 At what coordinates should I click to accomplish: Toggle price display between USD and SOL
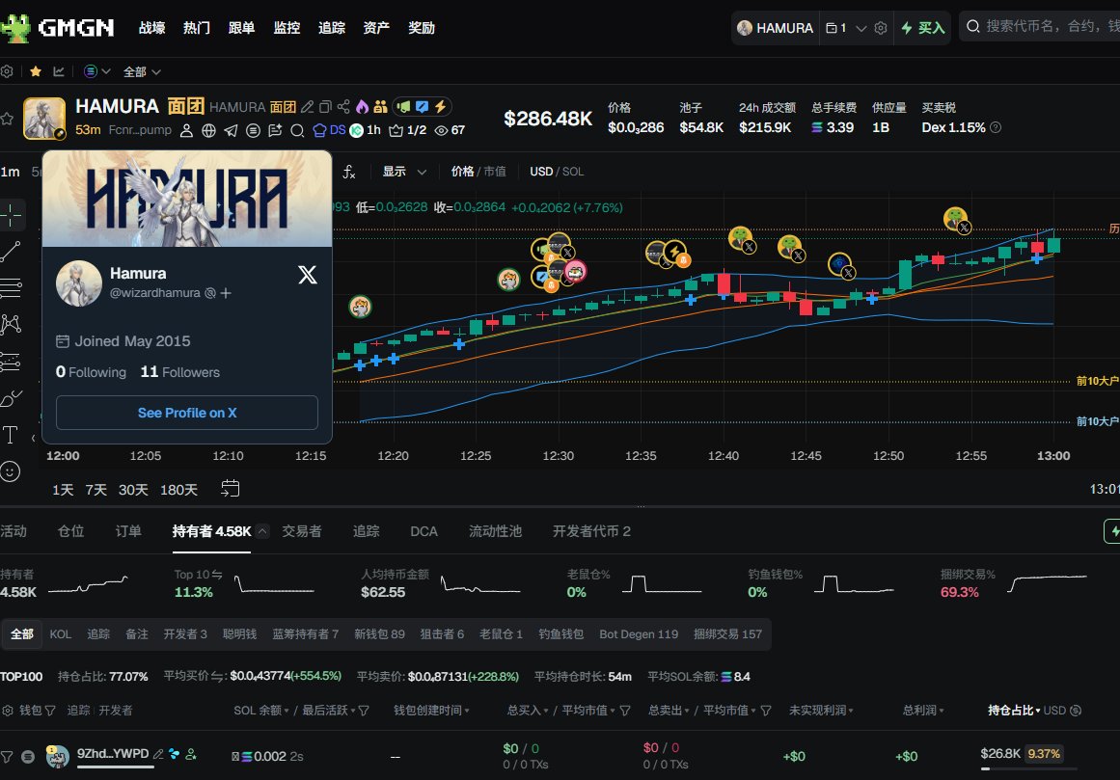pyautogui.click(x=557, y=171)
